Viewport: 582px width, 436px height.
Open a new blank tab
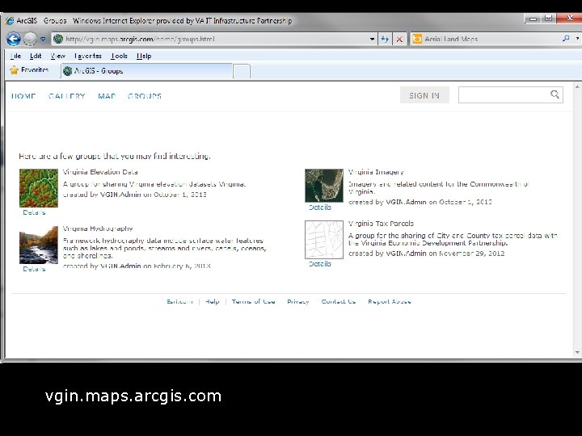pyautogui.click(x=242, y=71)
